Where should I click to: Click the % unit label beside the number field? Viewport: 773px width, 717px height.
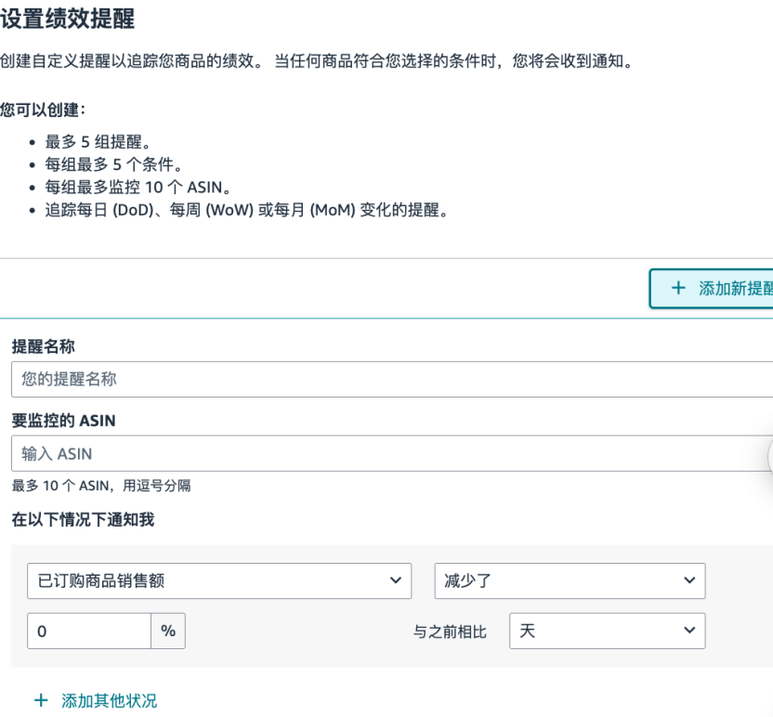[168, 631]
